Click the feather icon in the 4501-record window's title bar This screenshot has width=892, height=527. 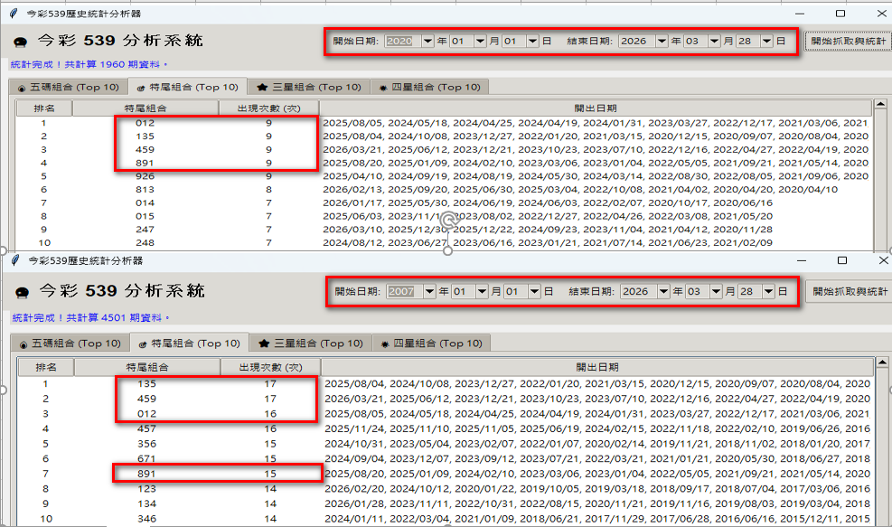(13, 260)
